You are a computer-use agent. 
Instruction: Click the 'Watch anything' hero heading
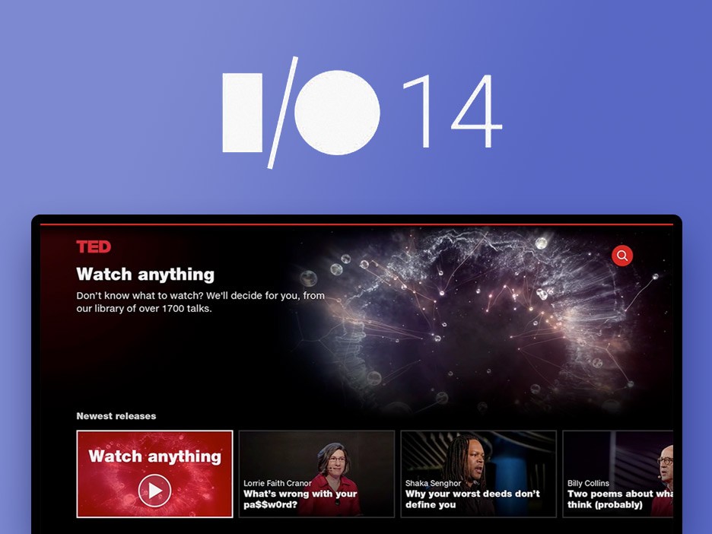(145, 275)
